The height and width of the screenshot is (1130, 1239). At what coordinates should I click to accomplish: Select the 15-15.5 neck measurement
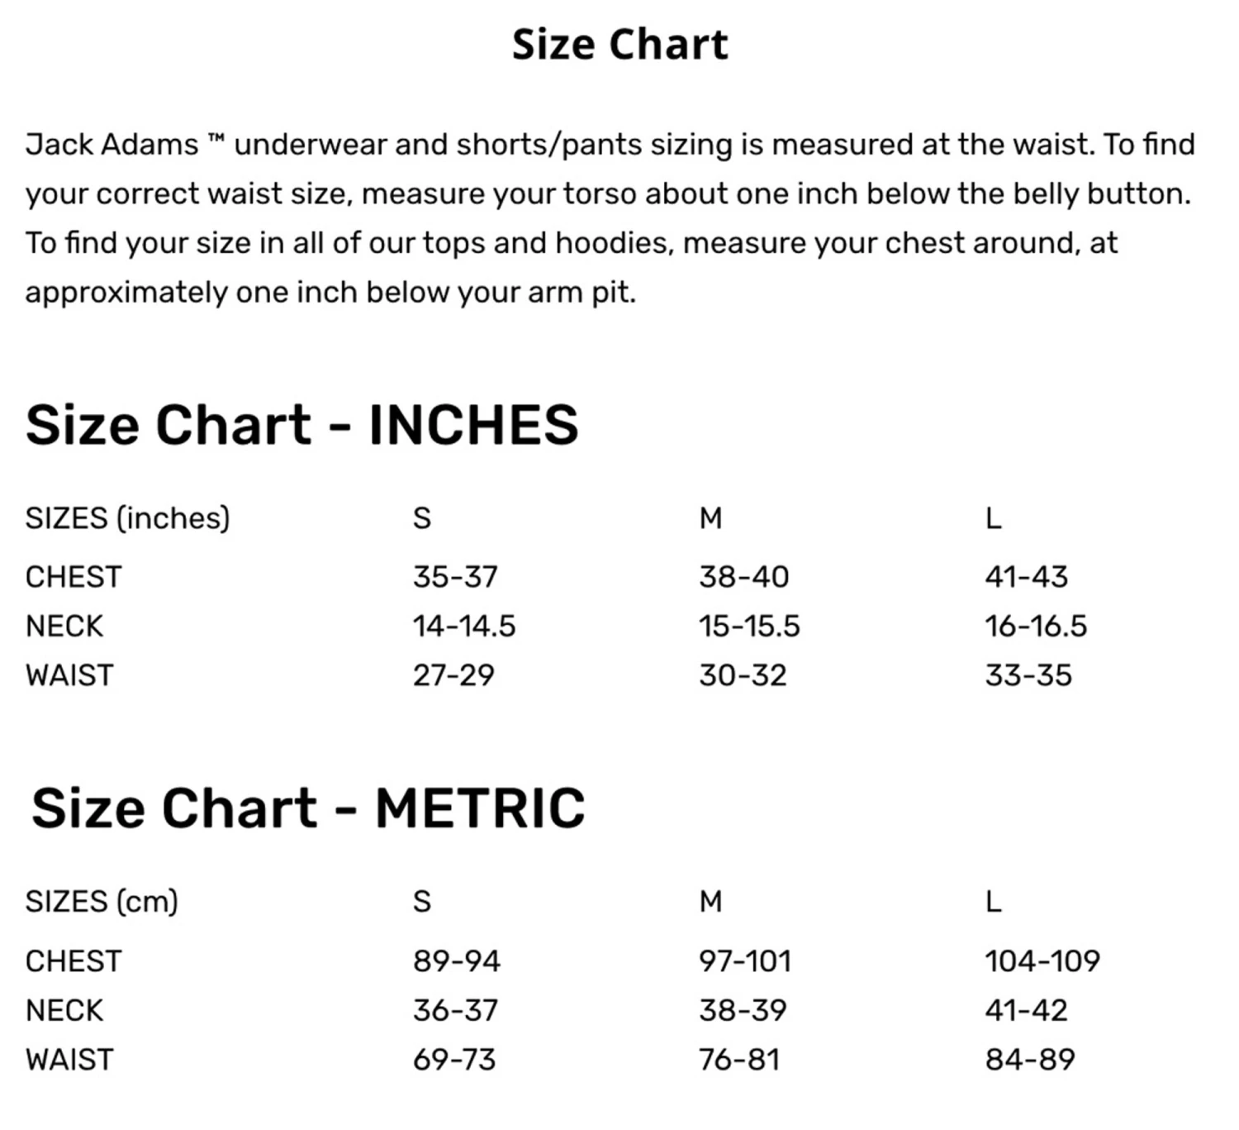(x=749, y=627)
